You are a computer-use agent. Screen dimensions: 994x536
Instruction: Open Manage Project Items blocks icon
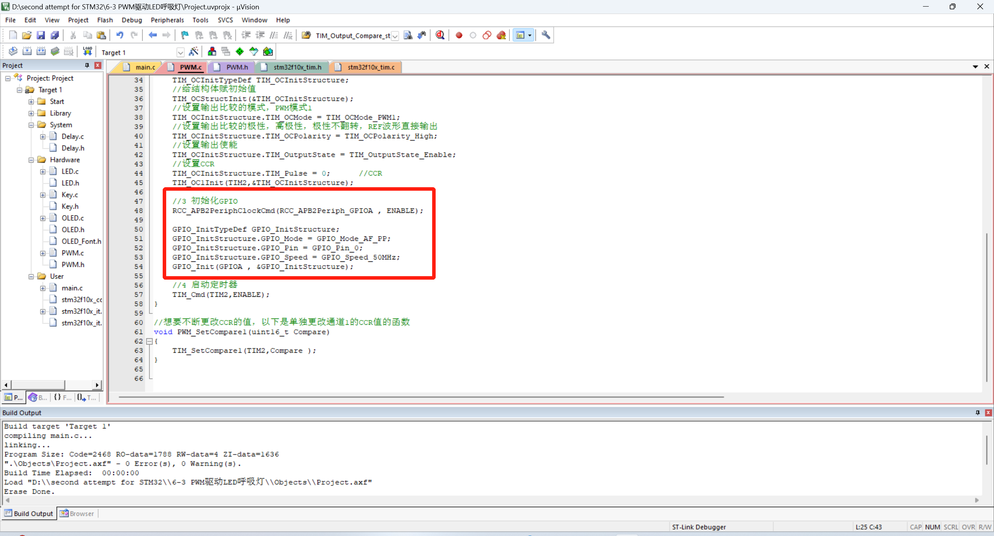212,51
